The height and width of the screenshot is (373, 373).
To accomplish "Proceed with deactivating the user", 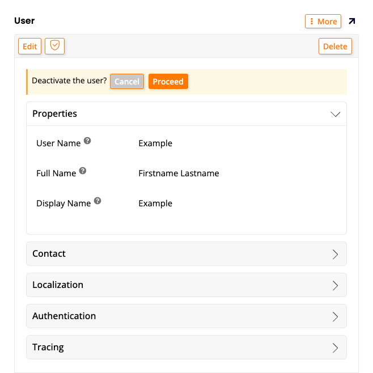I will tap(168, 82).
